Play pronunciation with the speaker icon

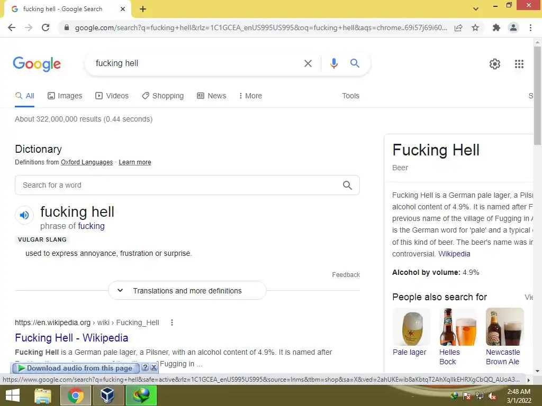pos(24,215)
